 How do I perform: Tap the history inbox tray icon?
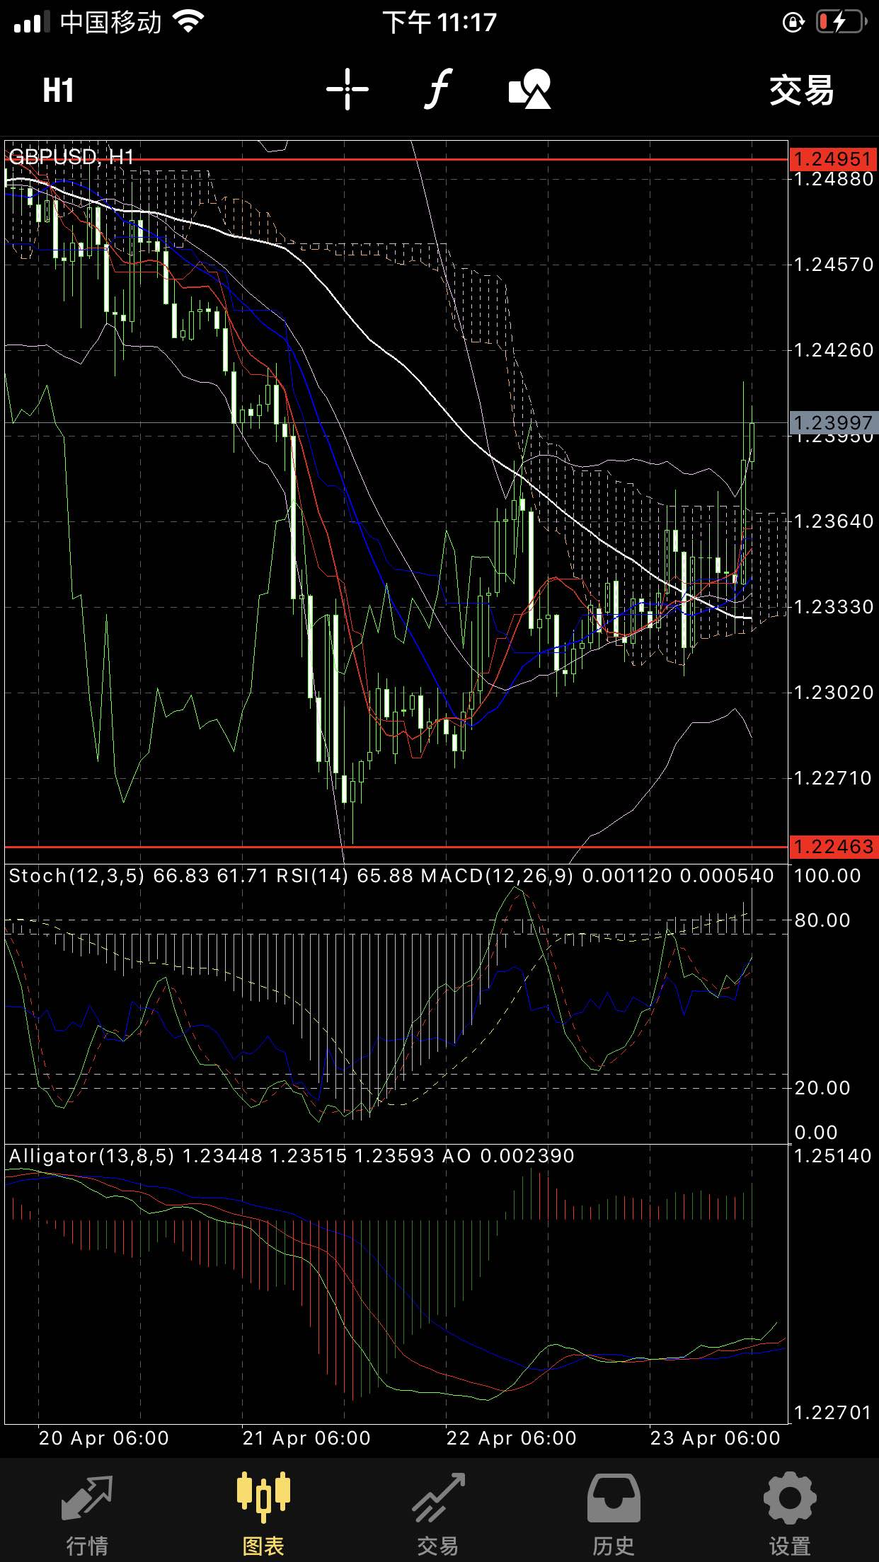coord(614,1498)
